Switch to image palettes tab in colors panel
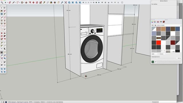183x103 pixels. (161, 22)
